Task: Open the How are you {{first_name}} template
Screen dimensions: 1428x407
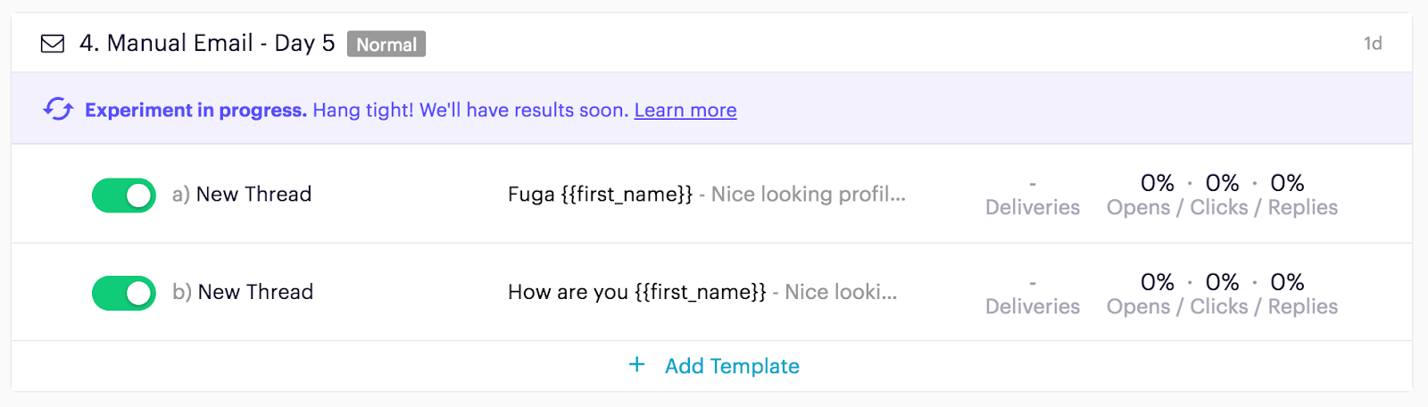Action: click(702, 292)
